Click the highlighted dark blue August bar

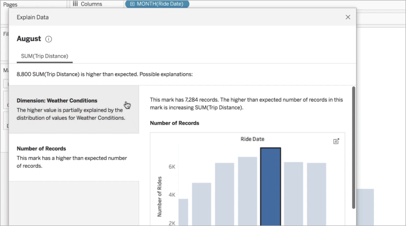[270, 186]
